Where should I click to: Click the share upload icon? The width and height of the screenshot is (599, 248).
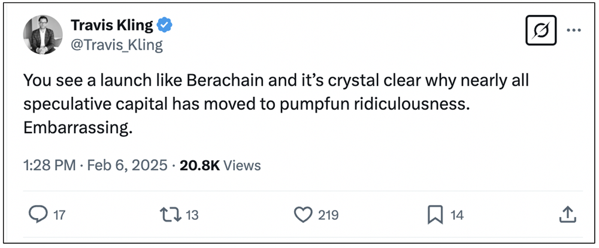click(x=568, y=215)
